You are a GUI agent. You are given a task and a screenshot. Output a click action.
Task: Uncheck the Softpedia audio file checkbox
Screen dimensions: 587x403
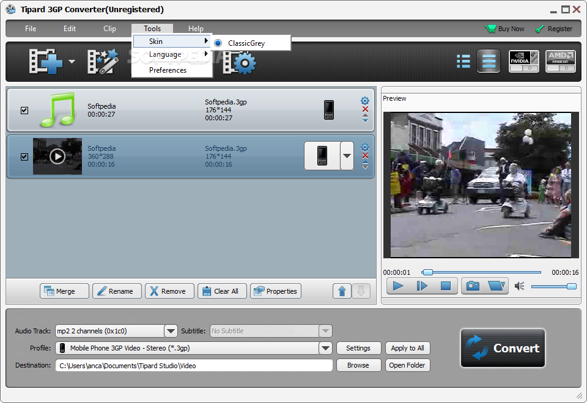24,111
